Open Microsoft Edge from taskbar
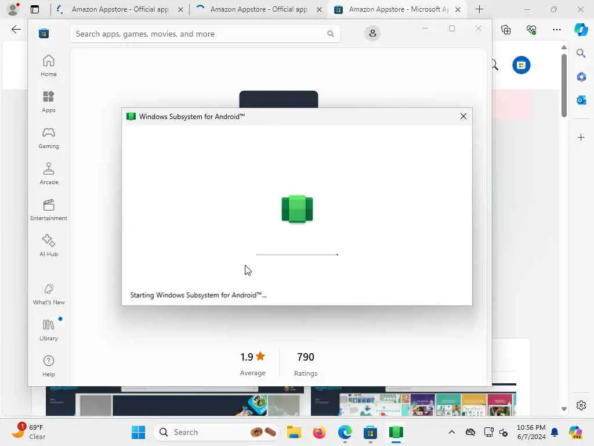Viewport: 594px width, 446px height. point(345,432)
